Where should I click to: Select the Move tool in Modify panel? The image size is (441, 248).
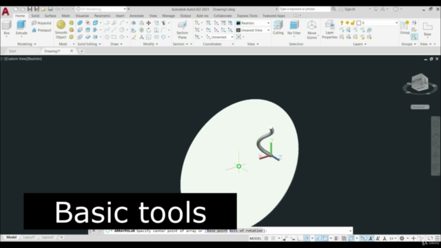[149, 23]
